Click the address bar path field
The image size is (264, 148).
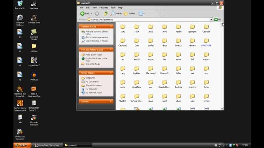coord(148,19)
